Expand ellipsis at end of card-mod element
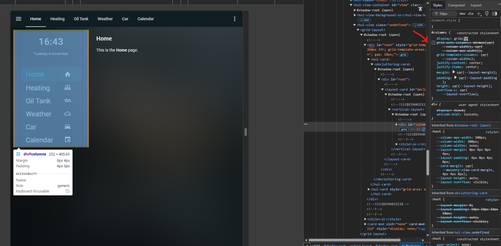The height and width of the screenshot is (246, 501). pos(423,229)
